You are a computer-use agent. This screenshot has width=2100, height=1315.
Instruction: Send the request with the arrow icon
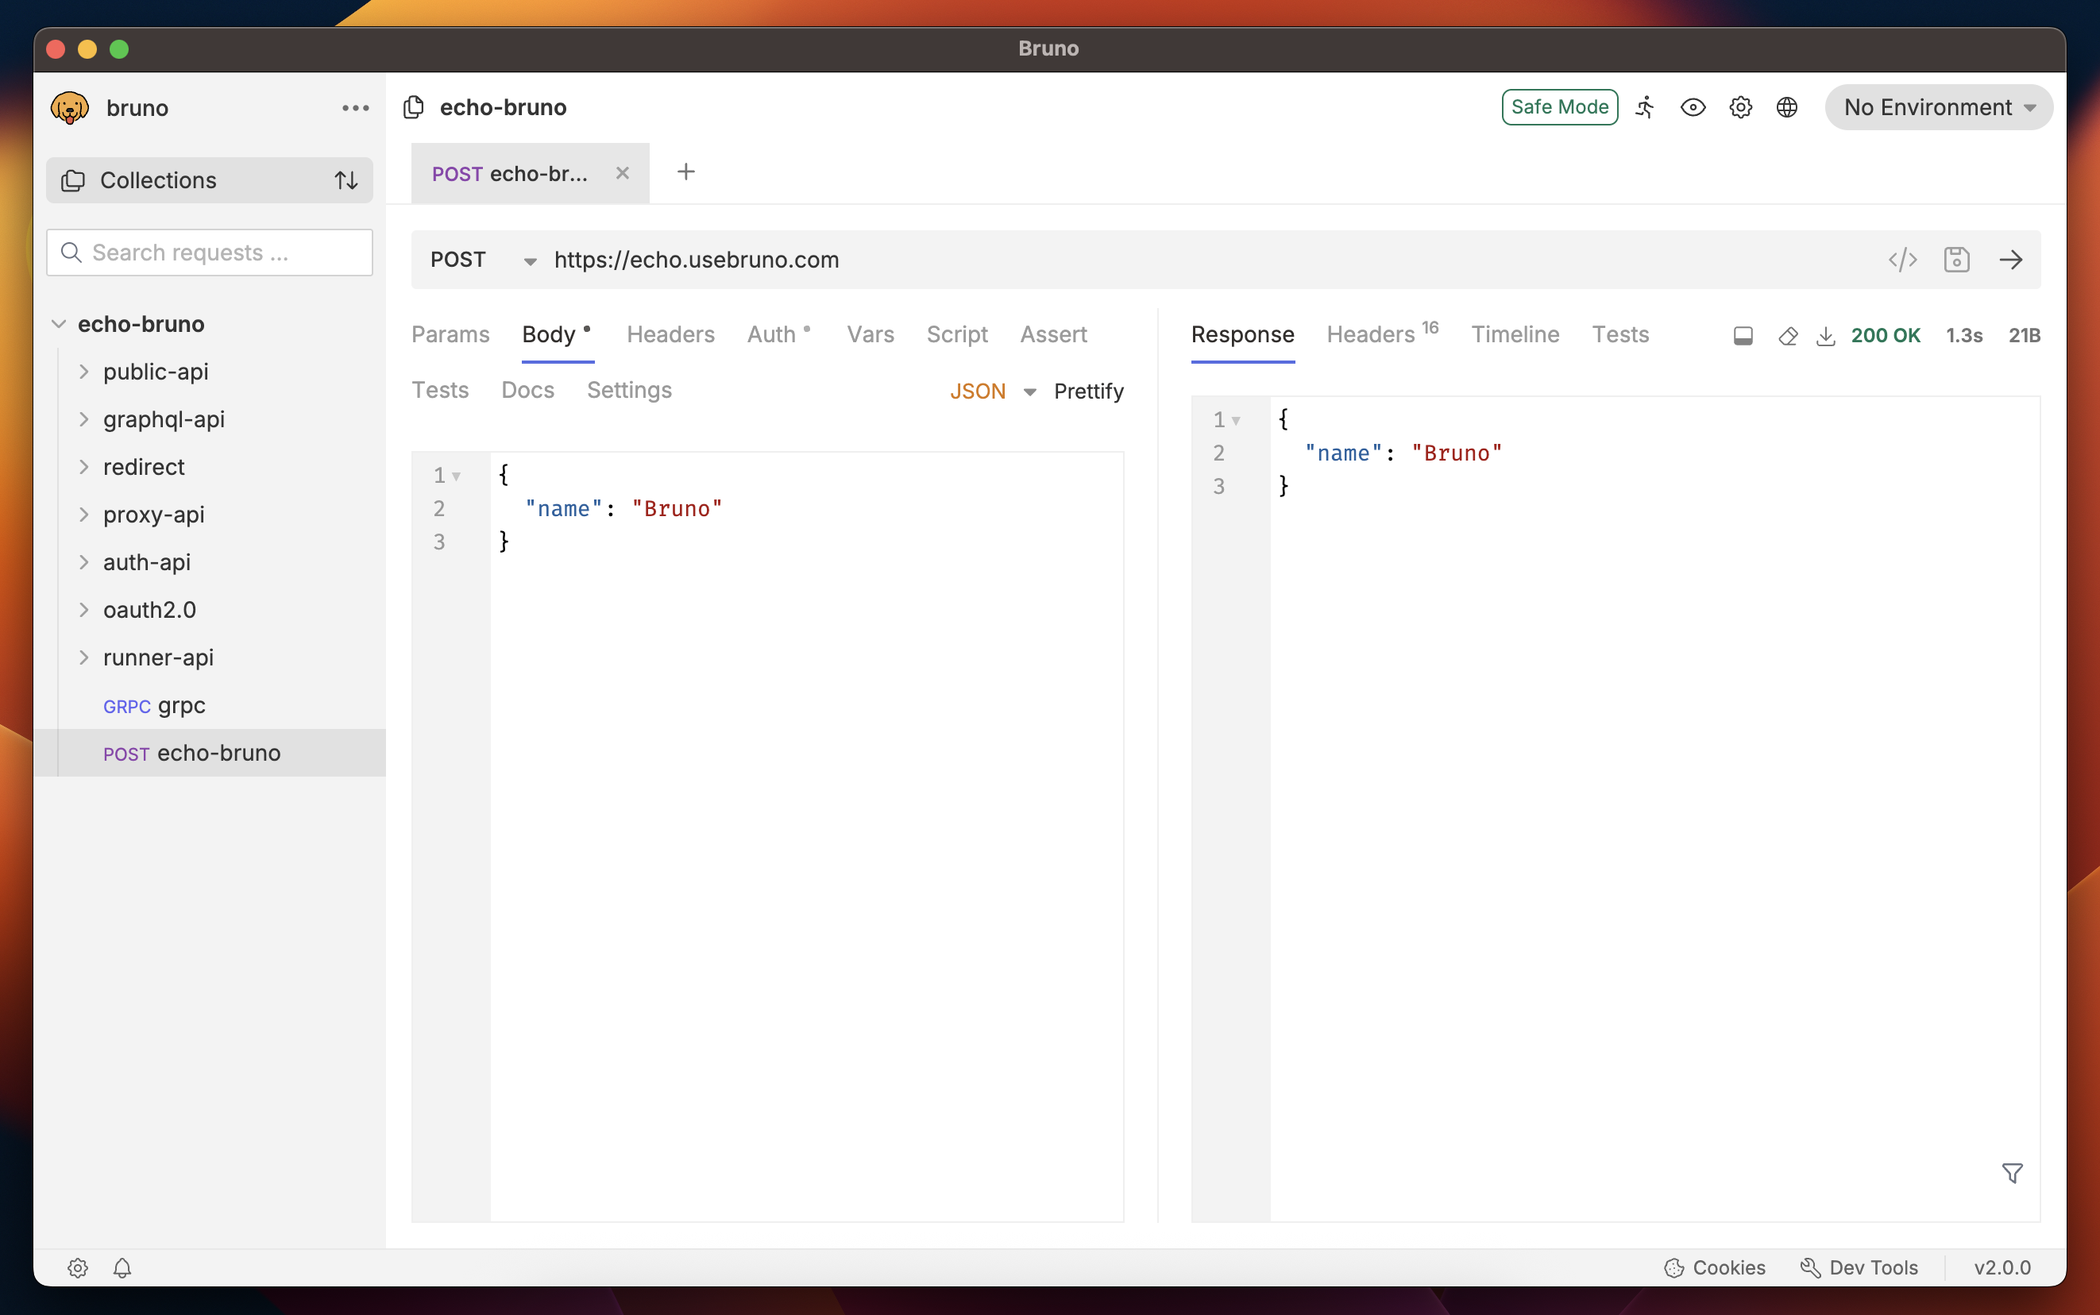[x=2010, y=259]
